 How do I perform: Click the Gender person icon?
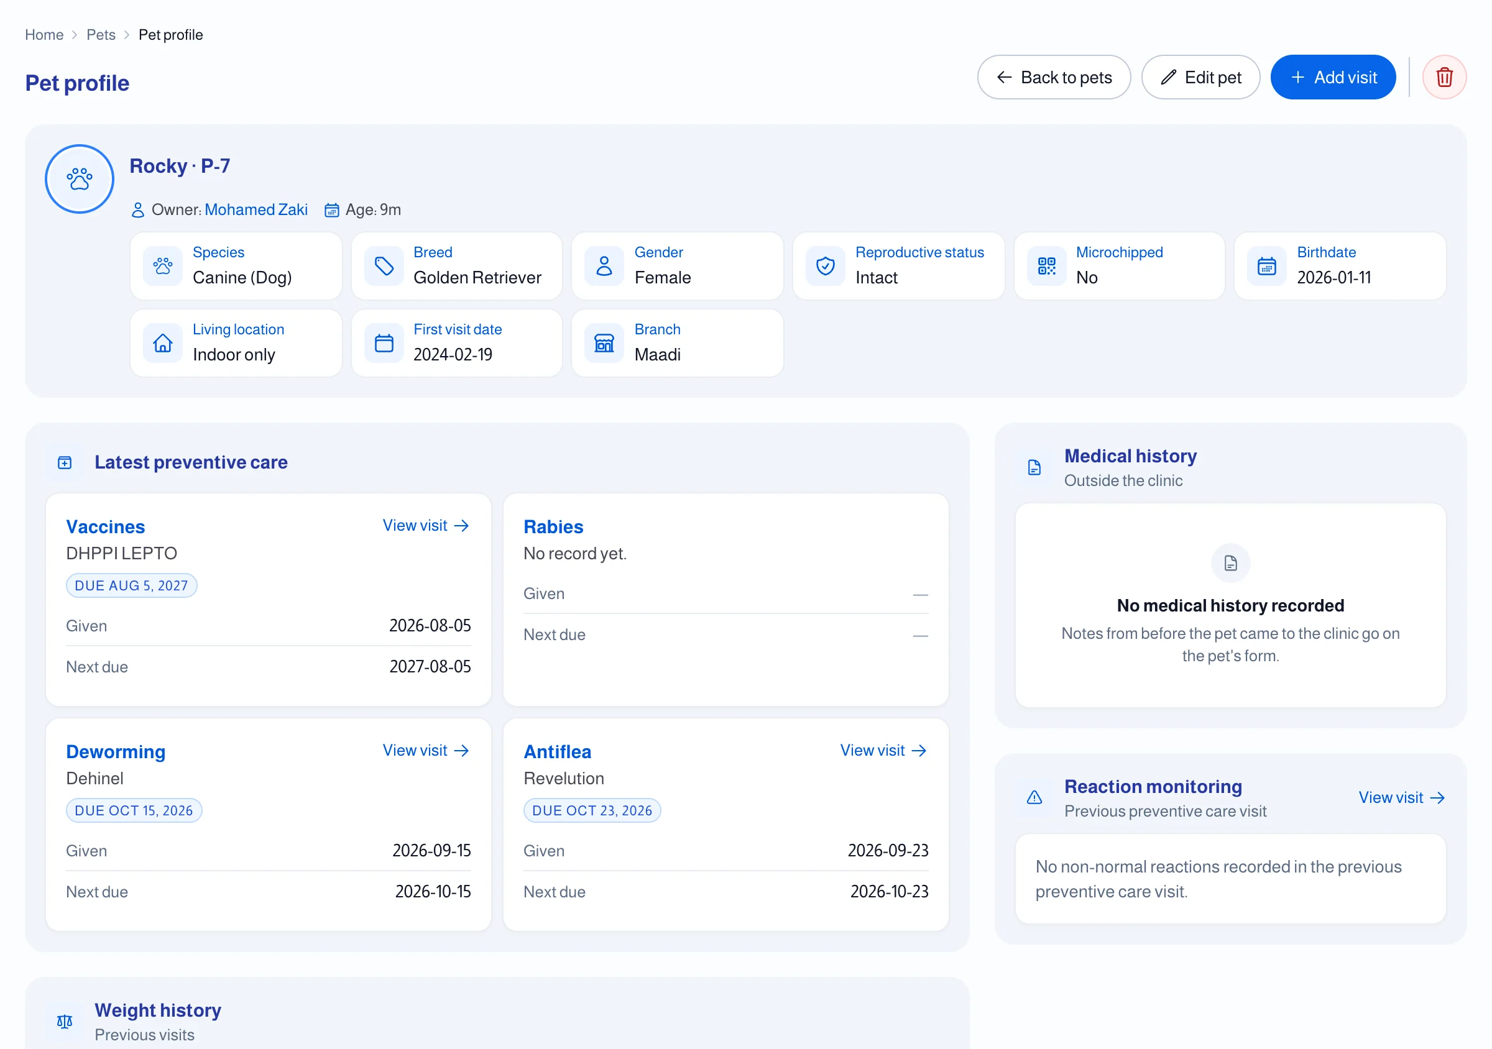pyautogui.click(x=604, y=265)
